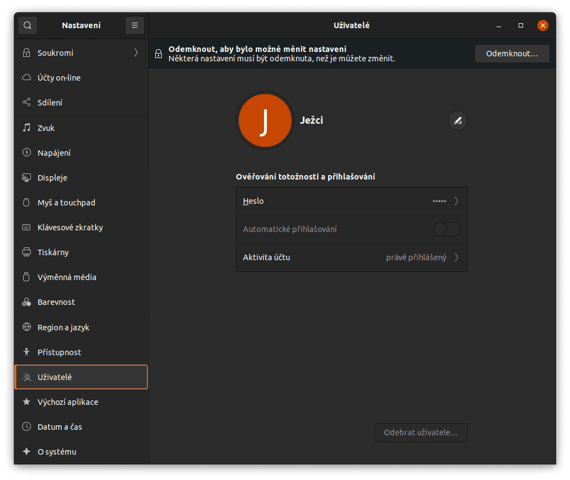The height and width of the screenshot is (480, 570).
Task: Click the právě přihlášený status text
Action: pyautogui.click(x=415, y=257)
